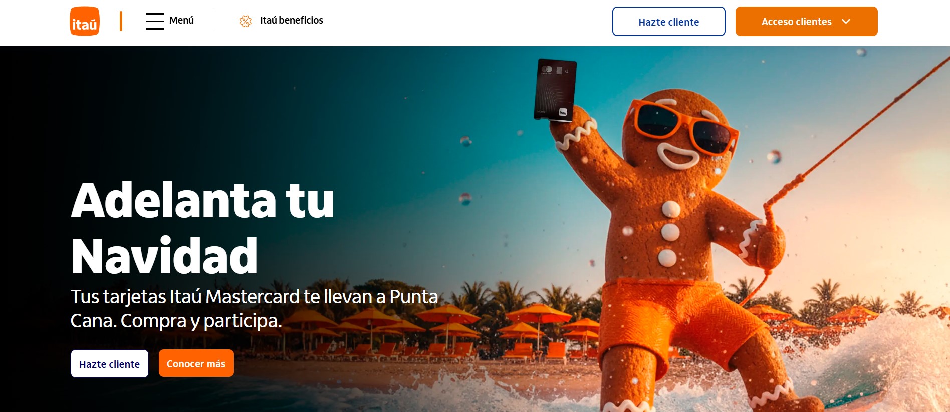Open the Menú label

click(x=181, y=20)
